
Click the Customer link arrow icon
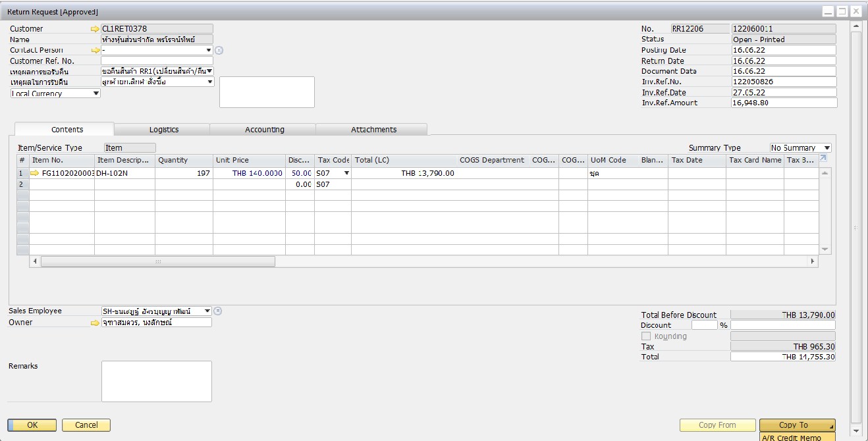[95, 29]
